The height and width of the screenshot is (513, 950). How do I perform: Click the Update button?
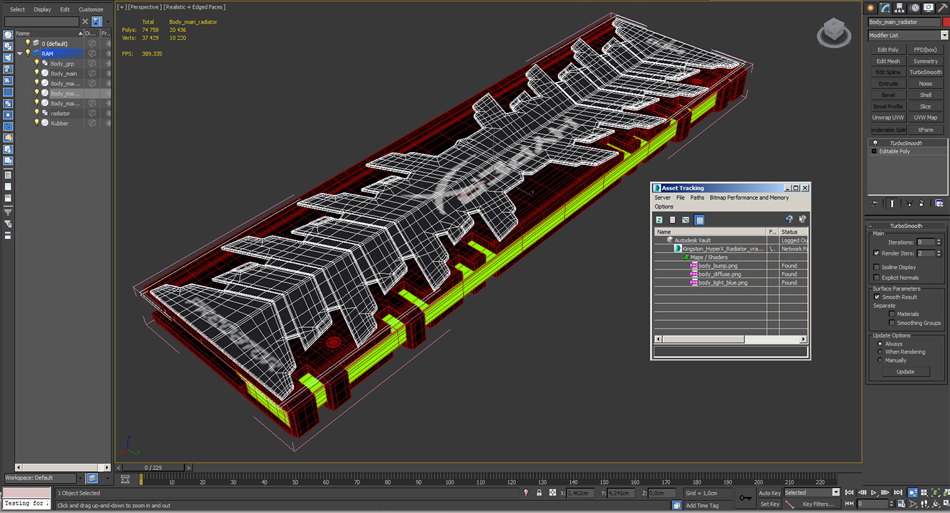pos(905,372)
